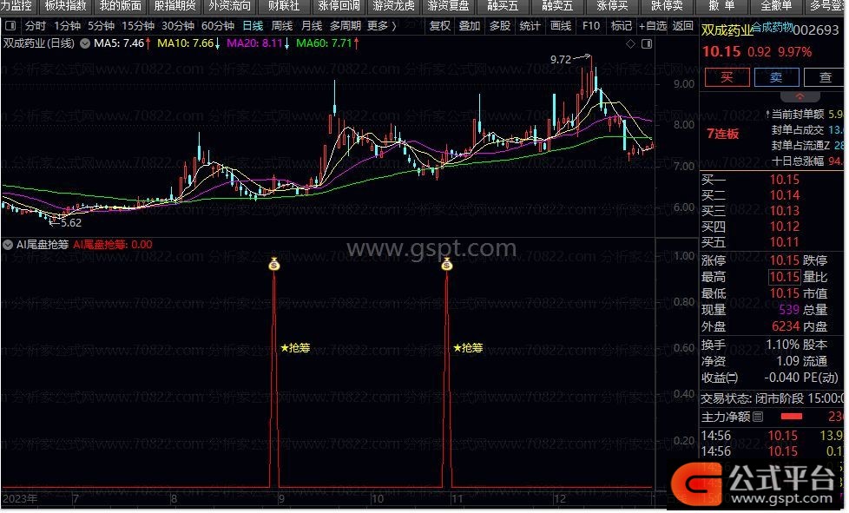Click the 双成药业 stock name in quote panel
Image resolution: width=849 pixels, height=513 pixels.
click(x=727, y=30)
